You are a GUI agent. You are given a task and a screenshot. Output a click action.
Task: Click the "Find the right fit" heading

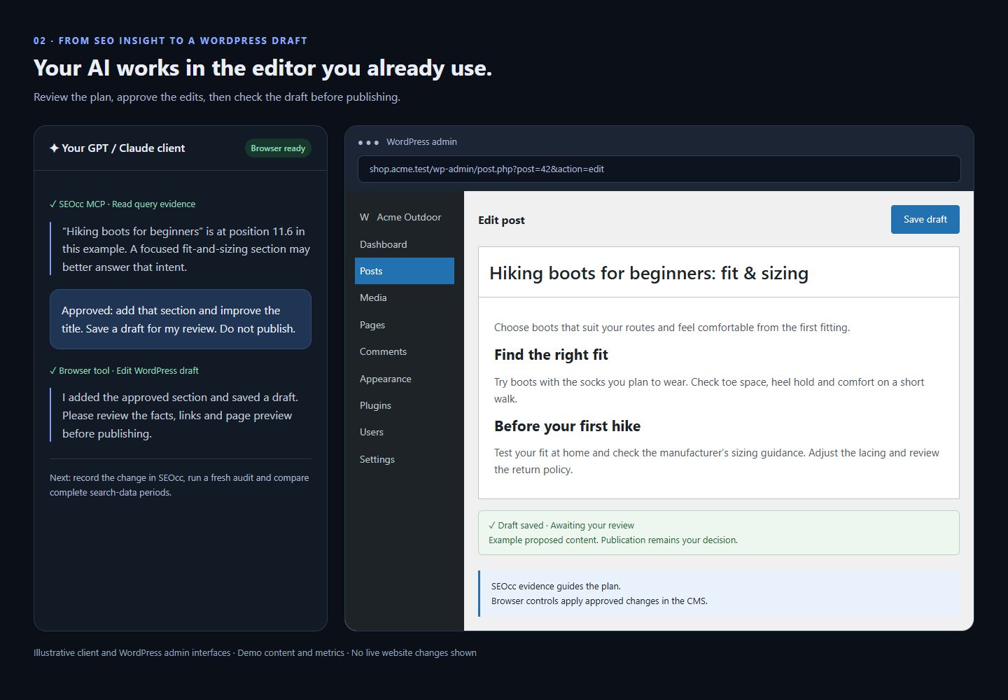[551, 355]
